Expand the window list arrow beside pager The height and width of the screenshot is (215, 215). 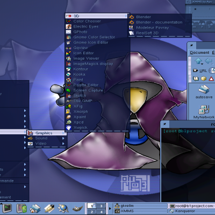110,209
